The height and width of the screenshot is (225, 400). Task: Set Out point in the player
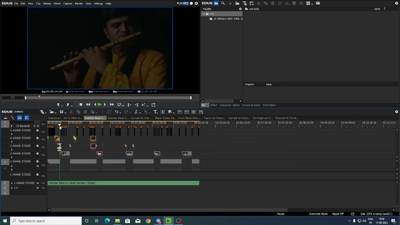[67, 105]
